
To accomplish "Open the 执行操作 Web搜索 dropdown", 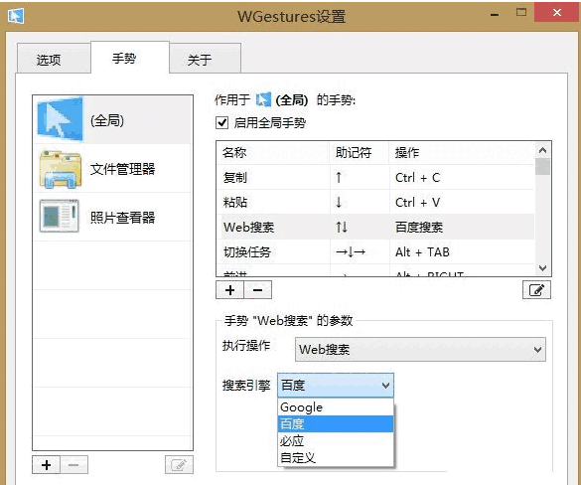I will 420,349.
